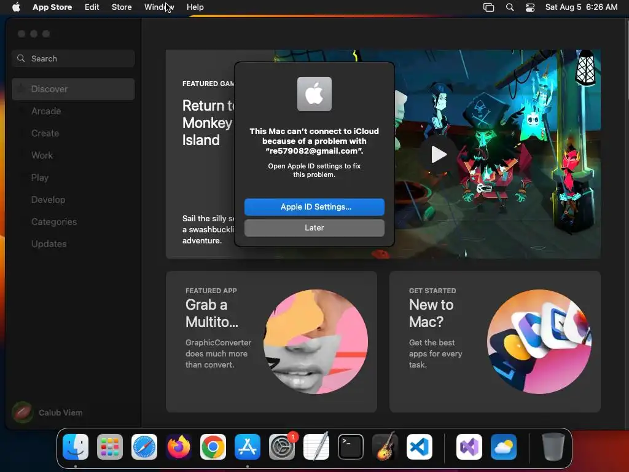Image resolution: width=629 pixels, height=472 pixels.
Task: Click Later to dismiss the dialog
Action: [x=314, y=227]
